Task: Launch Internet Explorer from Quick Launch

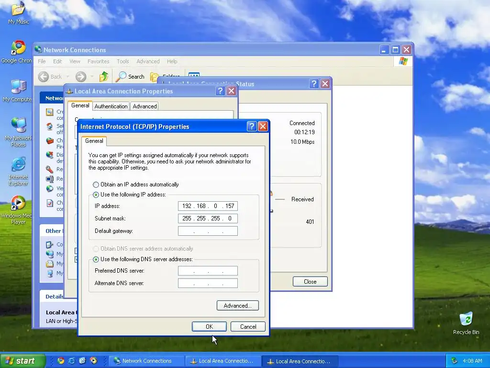Action: (72, 361)
